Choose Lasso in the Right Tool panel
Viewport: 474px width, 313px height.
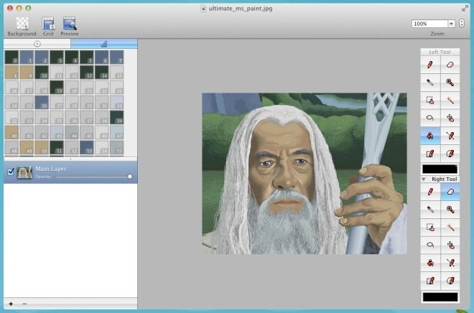430,245
